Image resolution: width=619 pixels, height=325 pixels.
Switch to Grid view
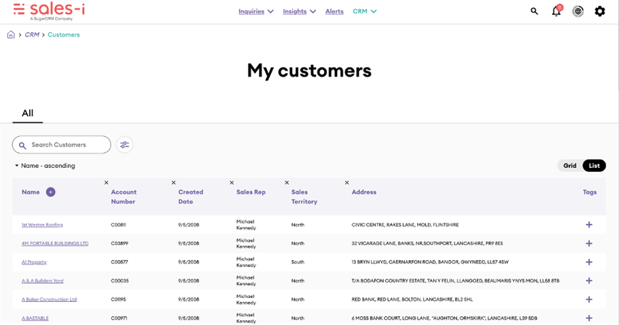point(570,166)
